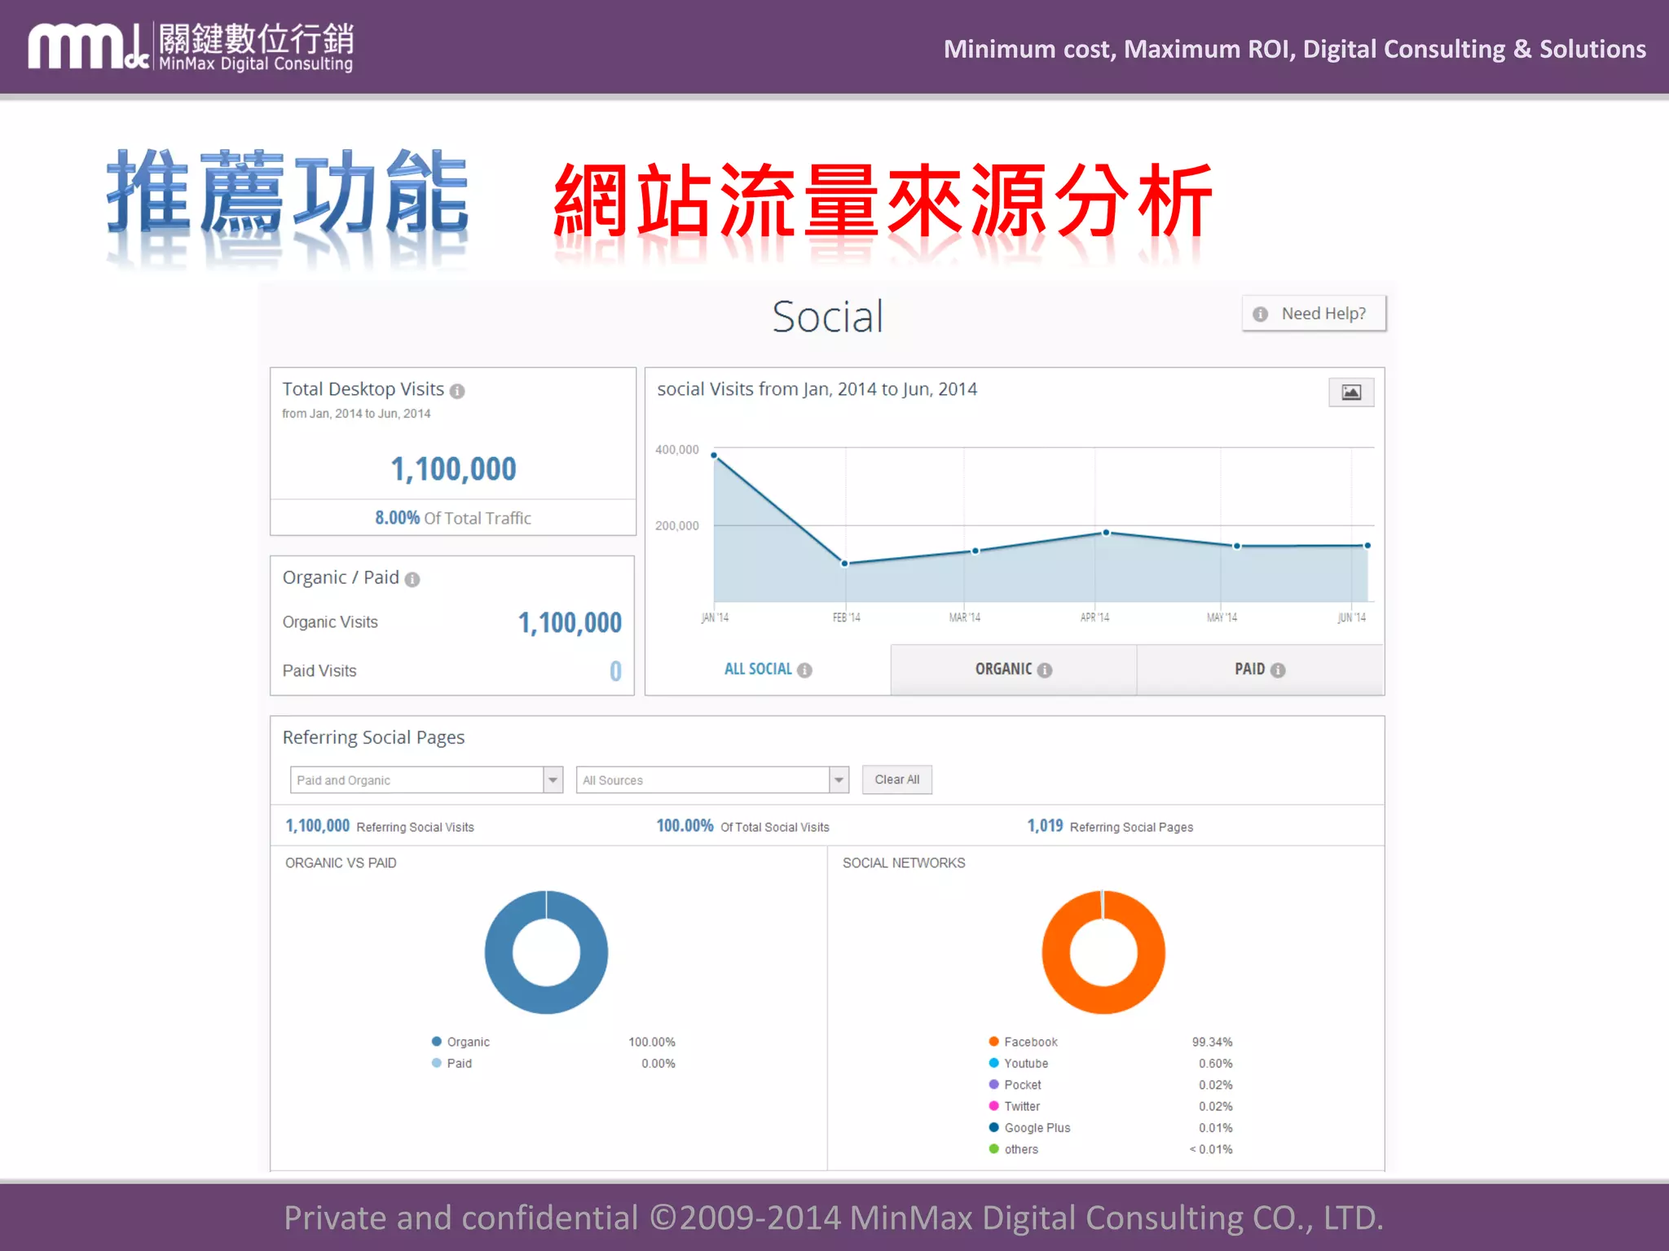1669x1251 pixels.
Task: Open the All Sources dropdown
Action: pos(712,779)
